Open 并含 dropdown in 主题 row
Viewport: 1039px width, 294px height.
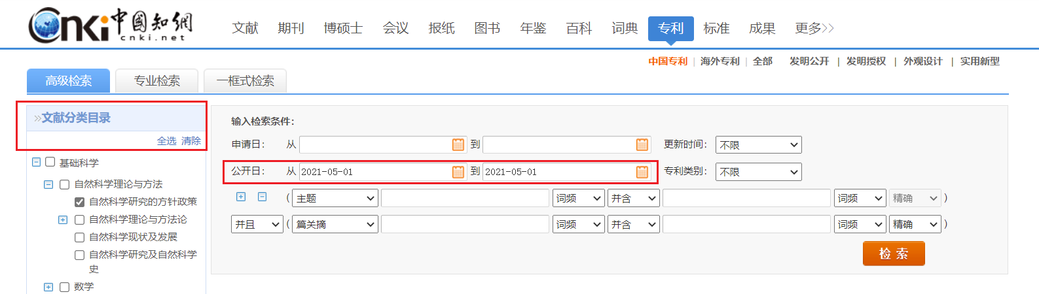(x=634, y=198)
